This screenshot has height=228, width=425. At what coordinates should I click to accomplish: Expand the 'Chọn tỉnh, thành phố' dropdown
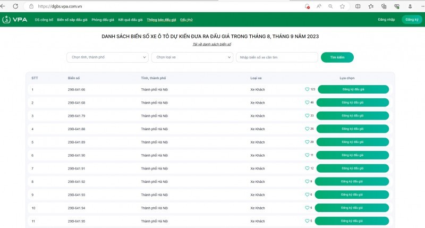(107, 57)
